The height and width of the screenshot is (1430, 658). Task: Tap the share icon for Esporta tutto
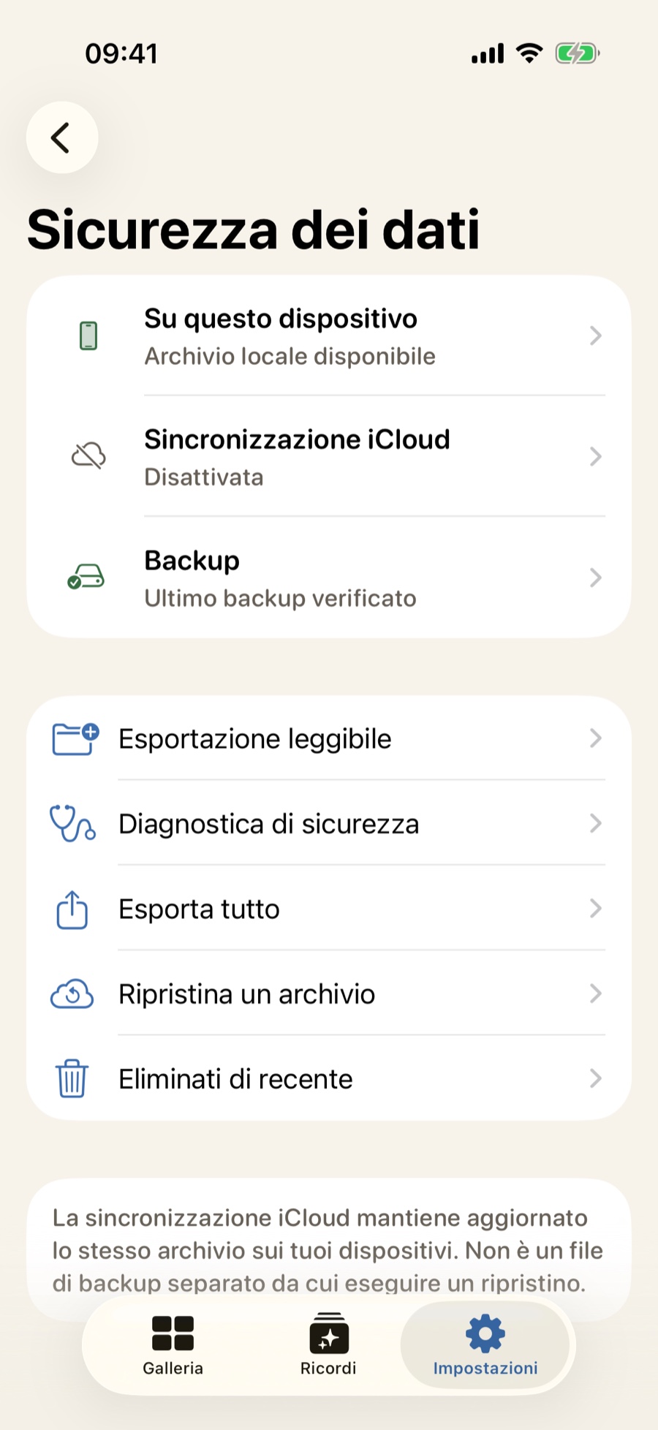72,909
